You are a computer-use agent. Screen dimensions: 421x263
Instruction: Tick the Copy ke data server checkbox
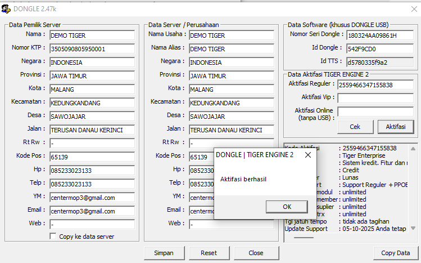click(53, 237)
